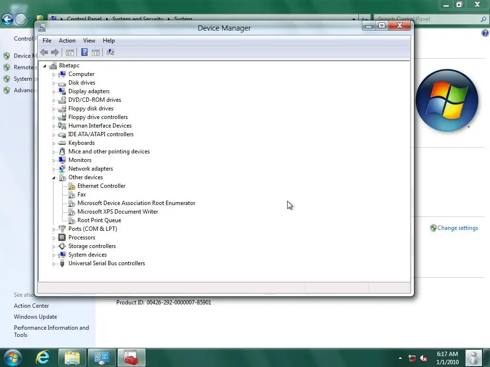Image resolution: width=490 pixels, height=367 pixels.
Task: Click the Show/Hide Action Pane toolbar icon
Action: [x=96, y=53]
